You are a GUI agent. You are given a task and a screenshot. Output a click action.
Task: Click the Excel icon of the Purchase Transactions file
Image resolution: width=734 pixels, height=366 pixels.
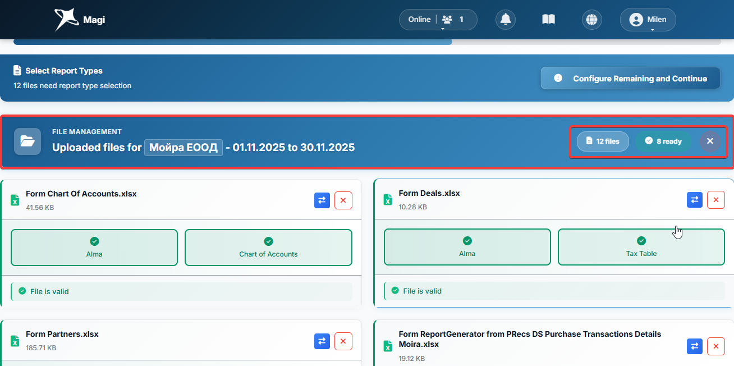(x=388, y=346)
